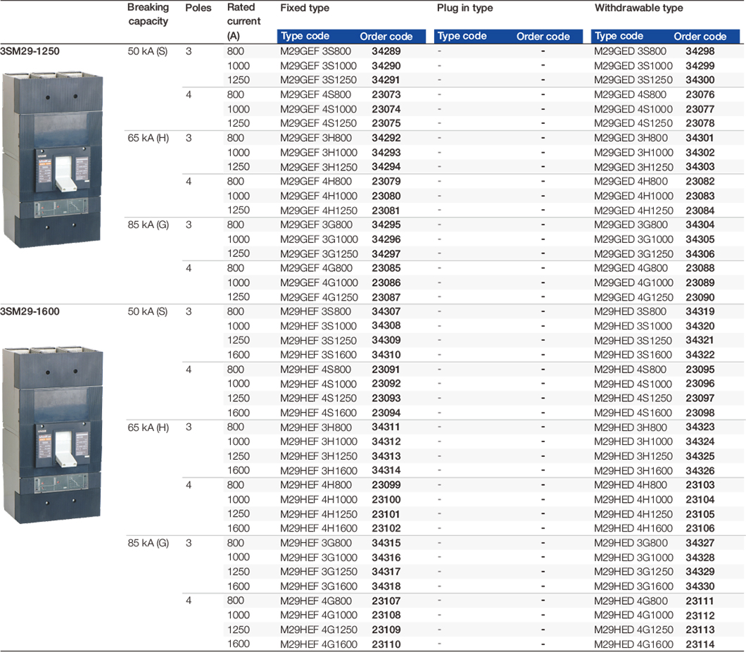Click type code M29GED 4S800
The height and width of the screenshot is (652, 746).
pos(630,95)
